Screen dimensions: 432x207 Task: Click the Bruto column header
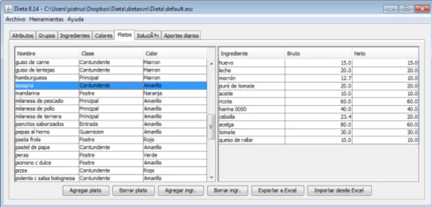coord(318,53)
